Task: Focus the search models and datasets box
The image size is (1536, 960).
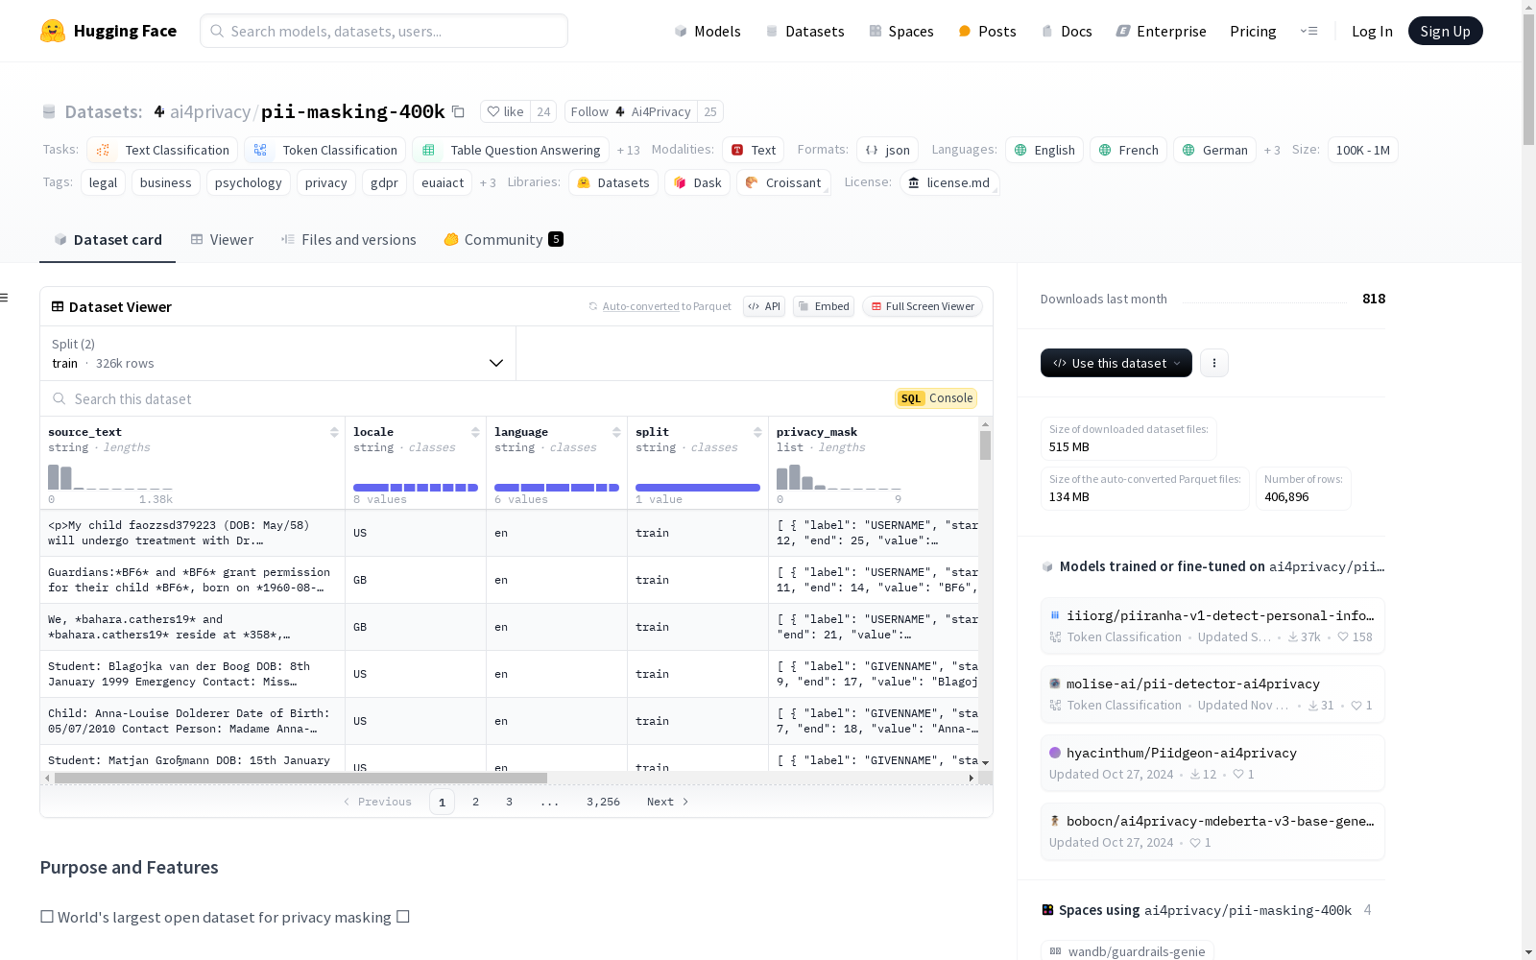Action: tap(384, 31)
